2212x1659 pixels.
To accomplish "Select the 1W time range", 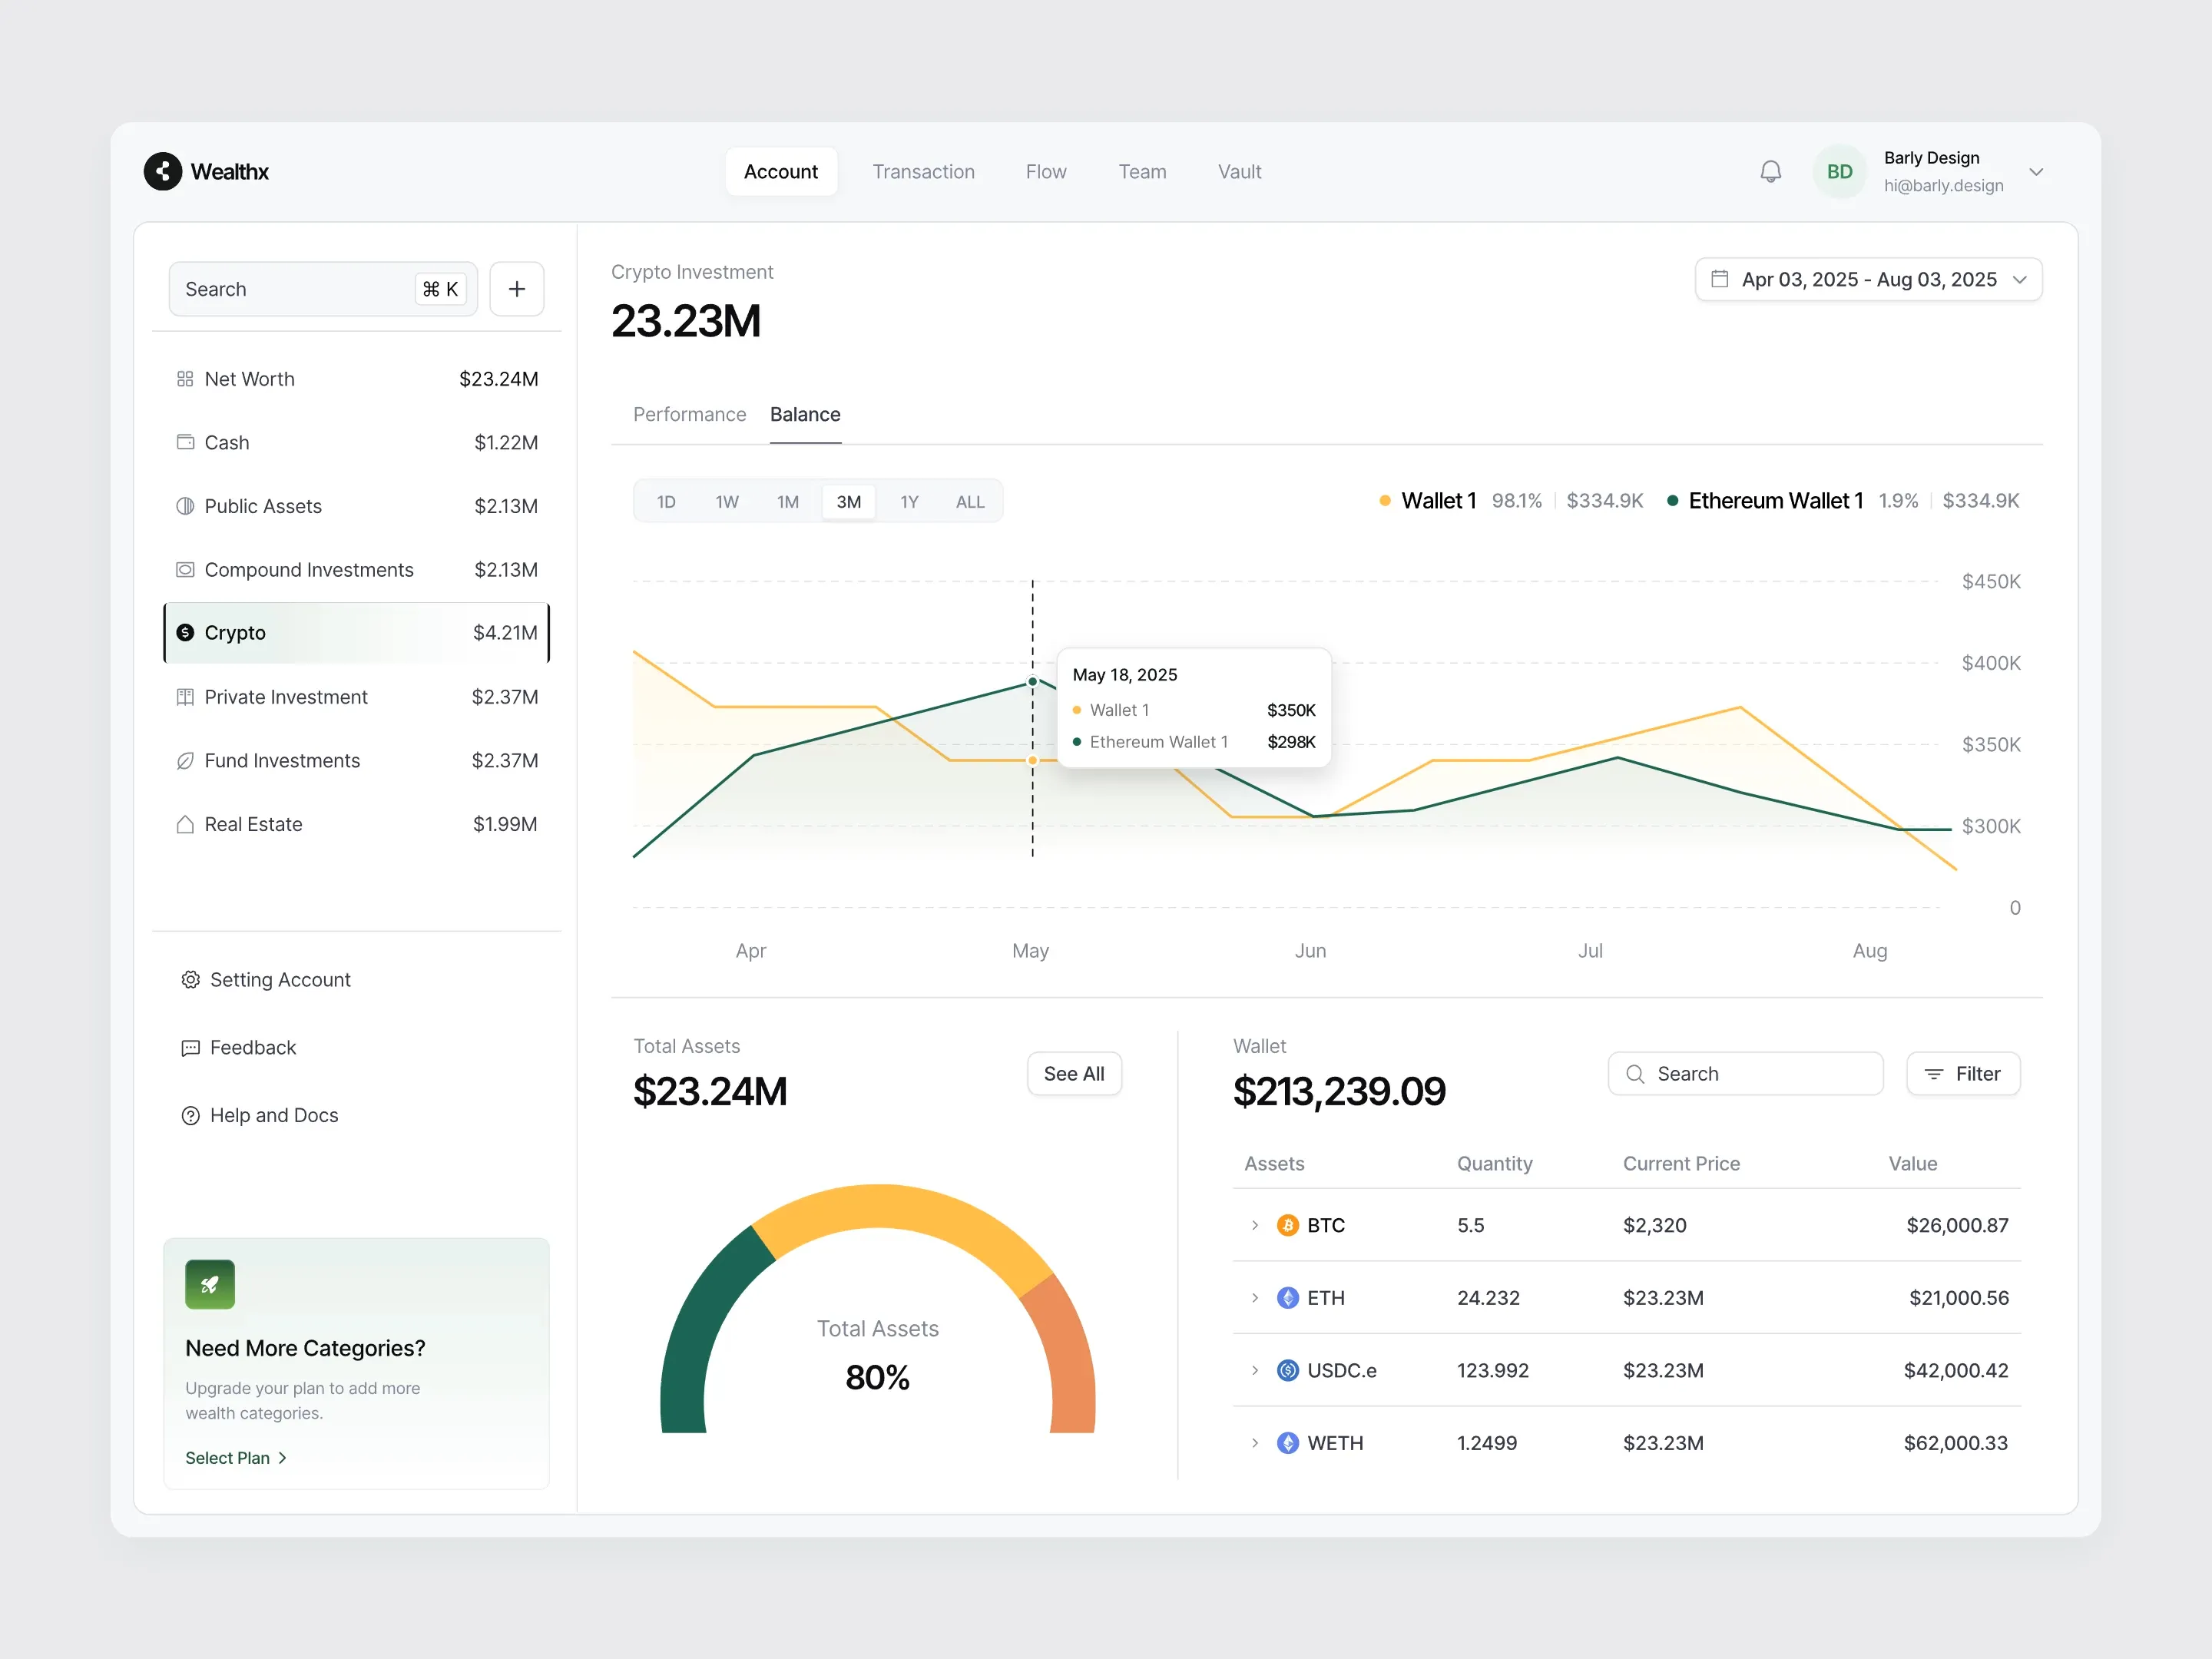I will coord(727,502).
